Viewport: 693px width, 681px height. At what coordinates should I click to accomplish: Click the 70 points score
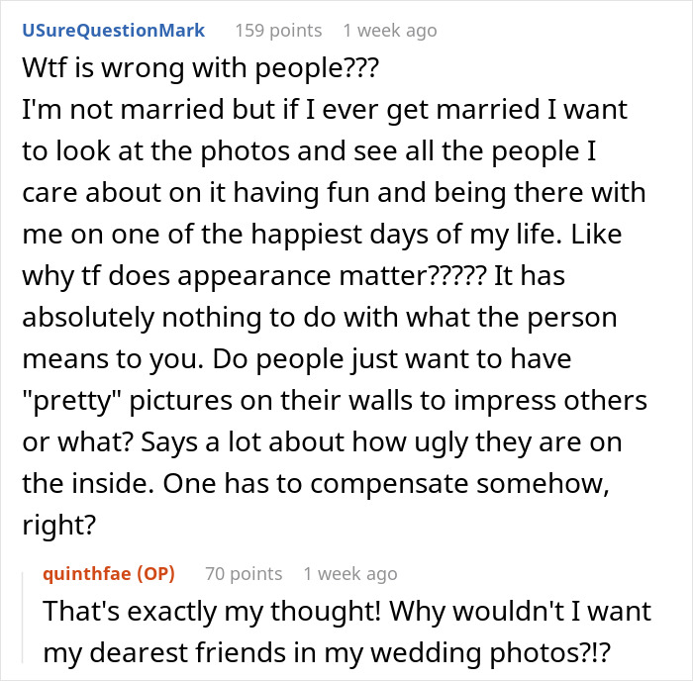click(x=243, y=573)
